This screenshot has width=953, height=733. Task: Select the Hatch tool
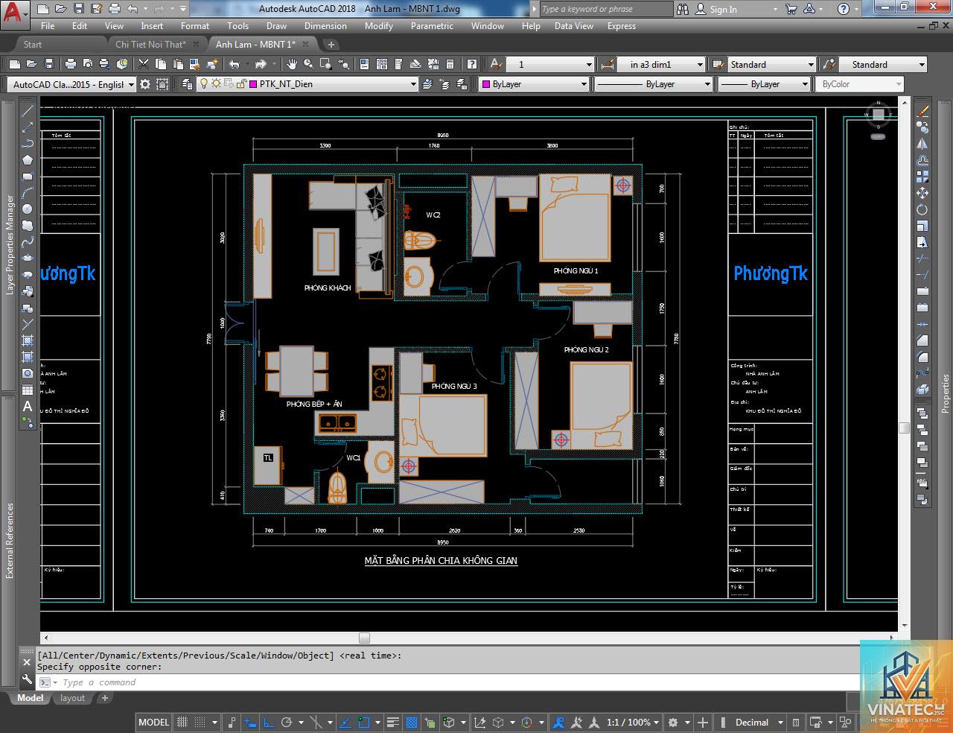28,340
